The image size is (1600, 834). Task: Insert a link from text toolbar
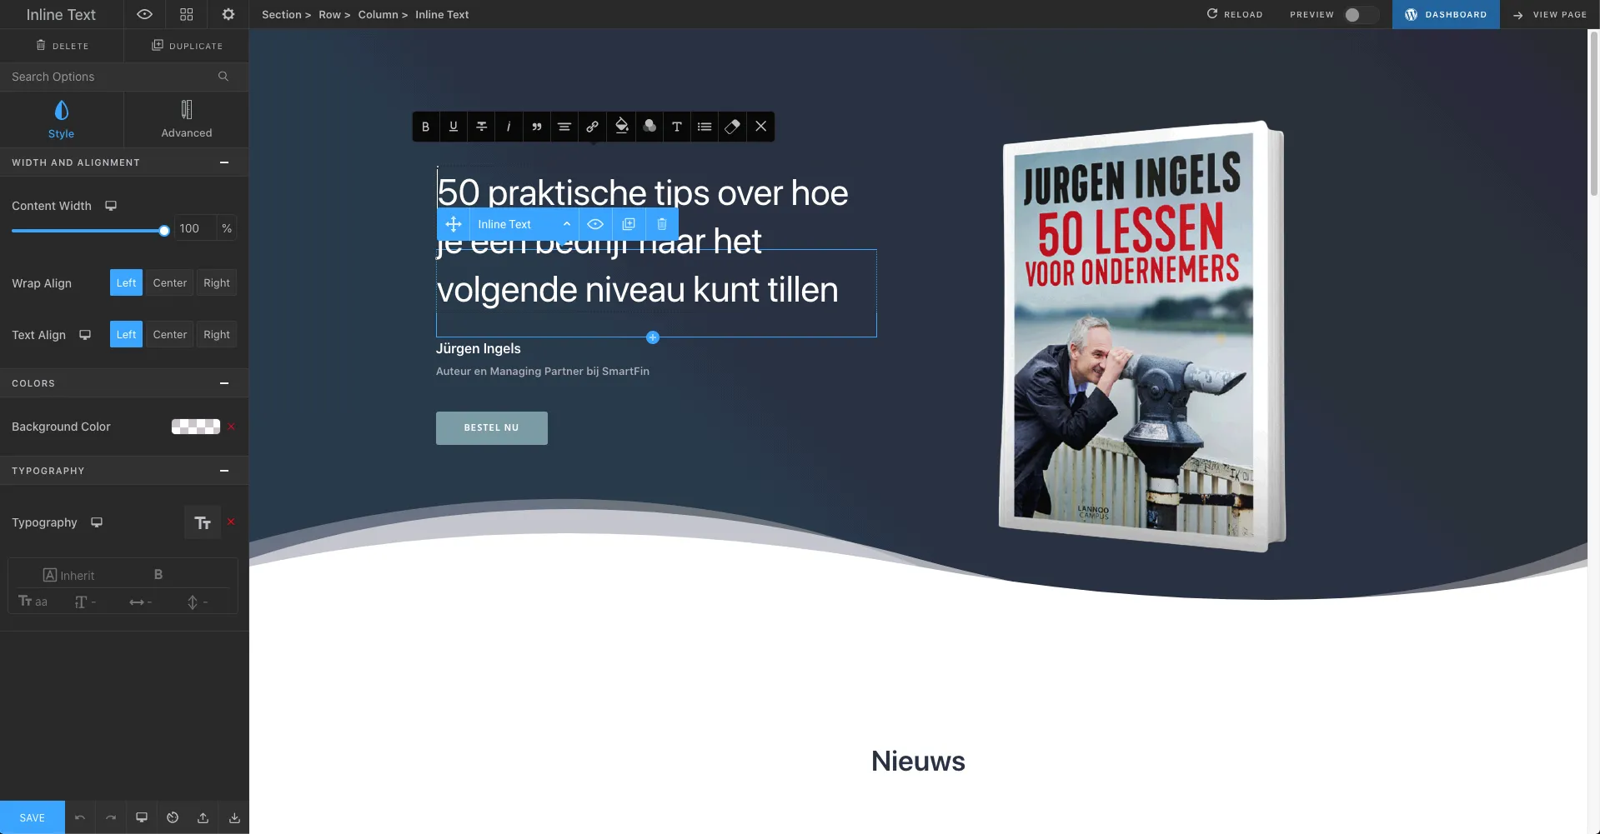click(x=592, y=127)
